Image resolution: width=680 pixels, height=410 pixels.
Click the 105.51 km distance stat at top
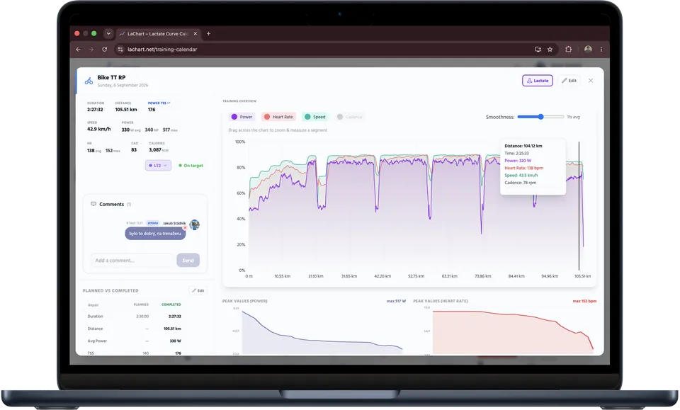tap(126, 110)
